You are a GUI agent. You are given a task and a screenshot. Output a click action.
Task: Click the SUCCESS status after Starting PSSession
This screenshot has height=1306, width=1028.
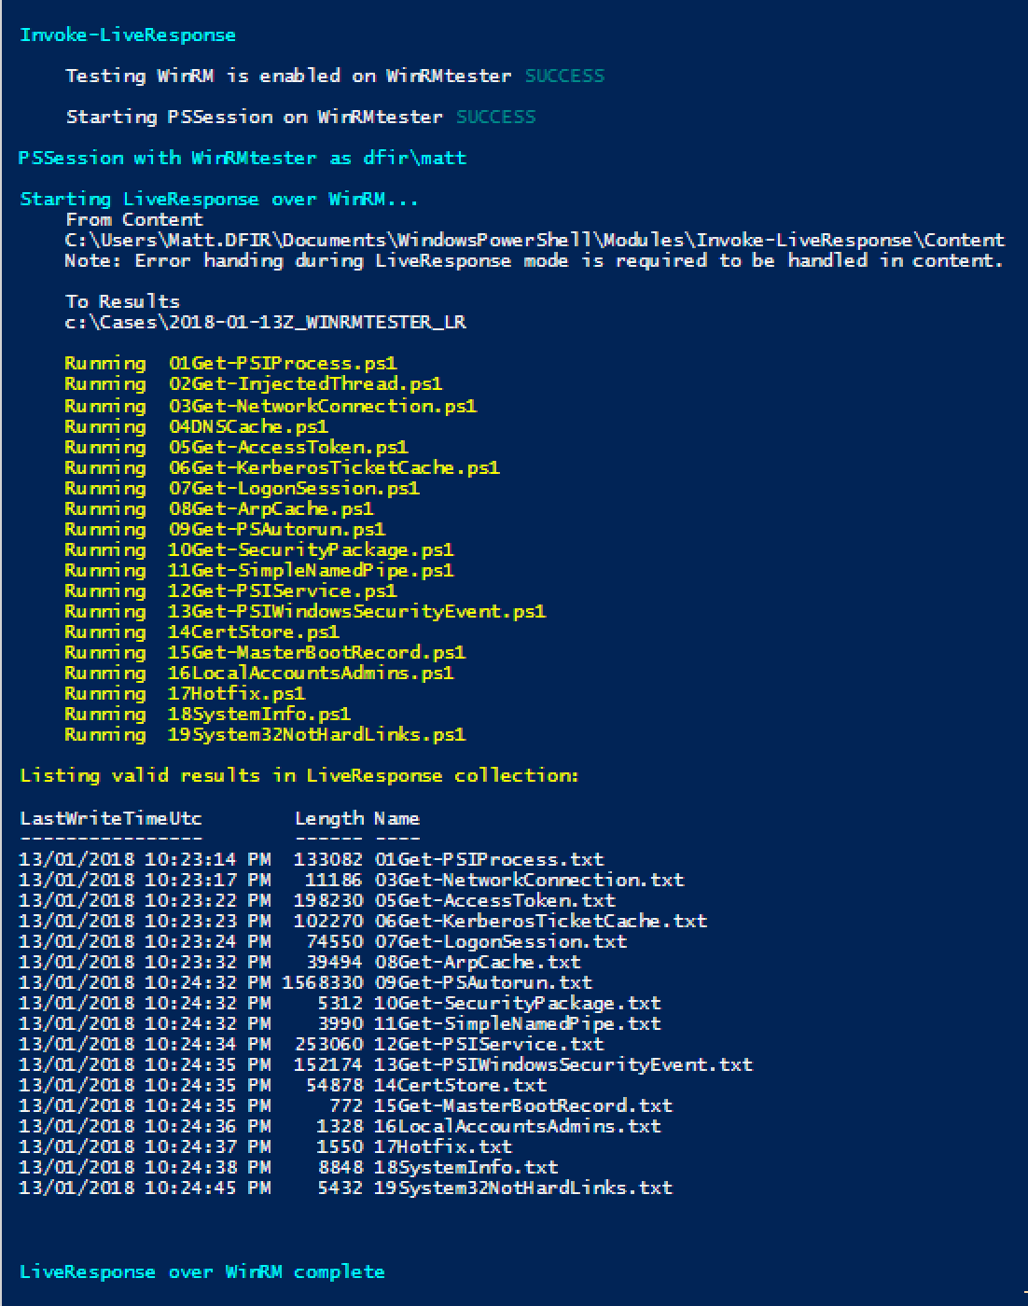pyautogui.click(x=495, y=117)
